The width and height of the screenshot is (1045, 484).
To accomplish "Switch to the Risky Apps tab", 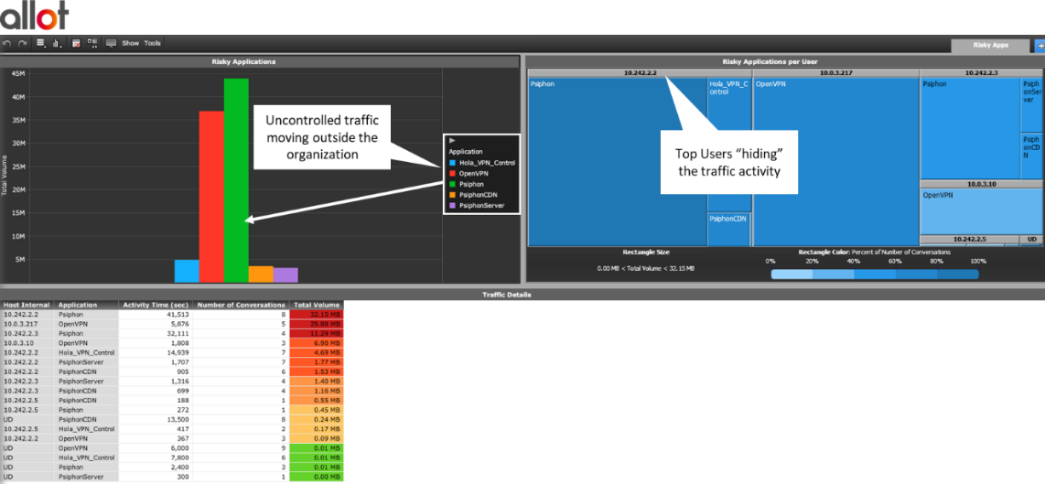I will pos(991,46).
